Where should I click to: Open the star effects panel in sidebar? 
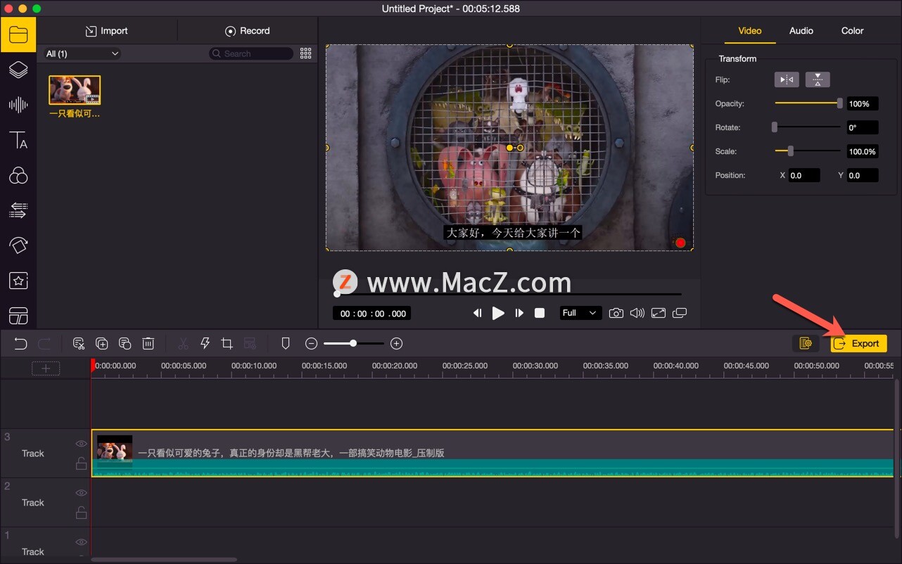pos(18,281)
